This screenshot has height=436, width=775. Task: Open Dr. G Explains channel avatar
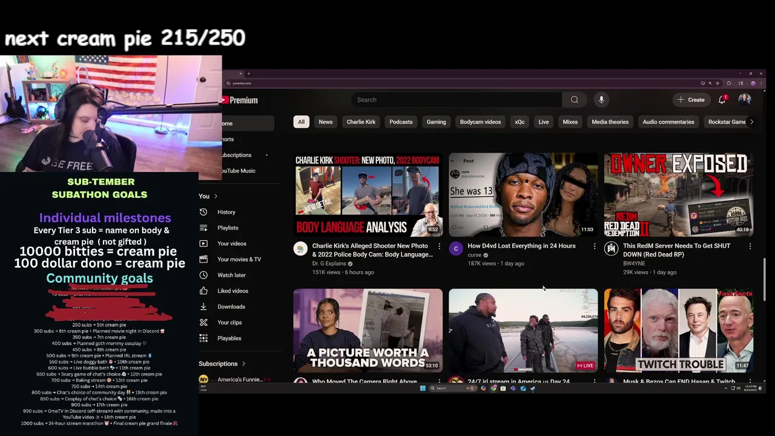[x=300, y=248]
